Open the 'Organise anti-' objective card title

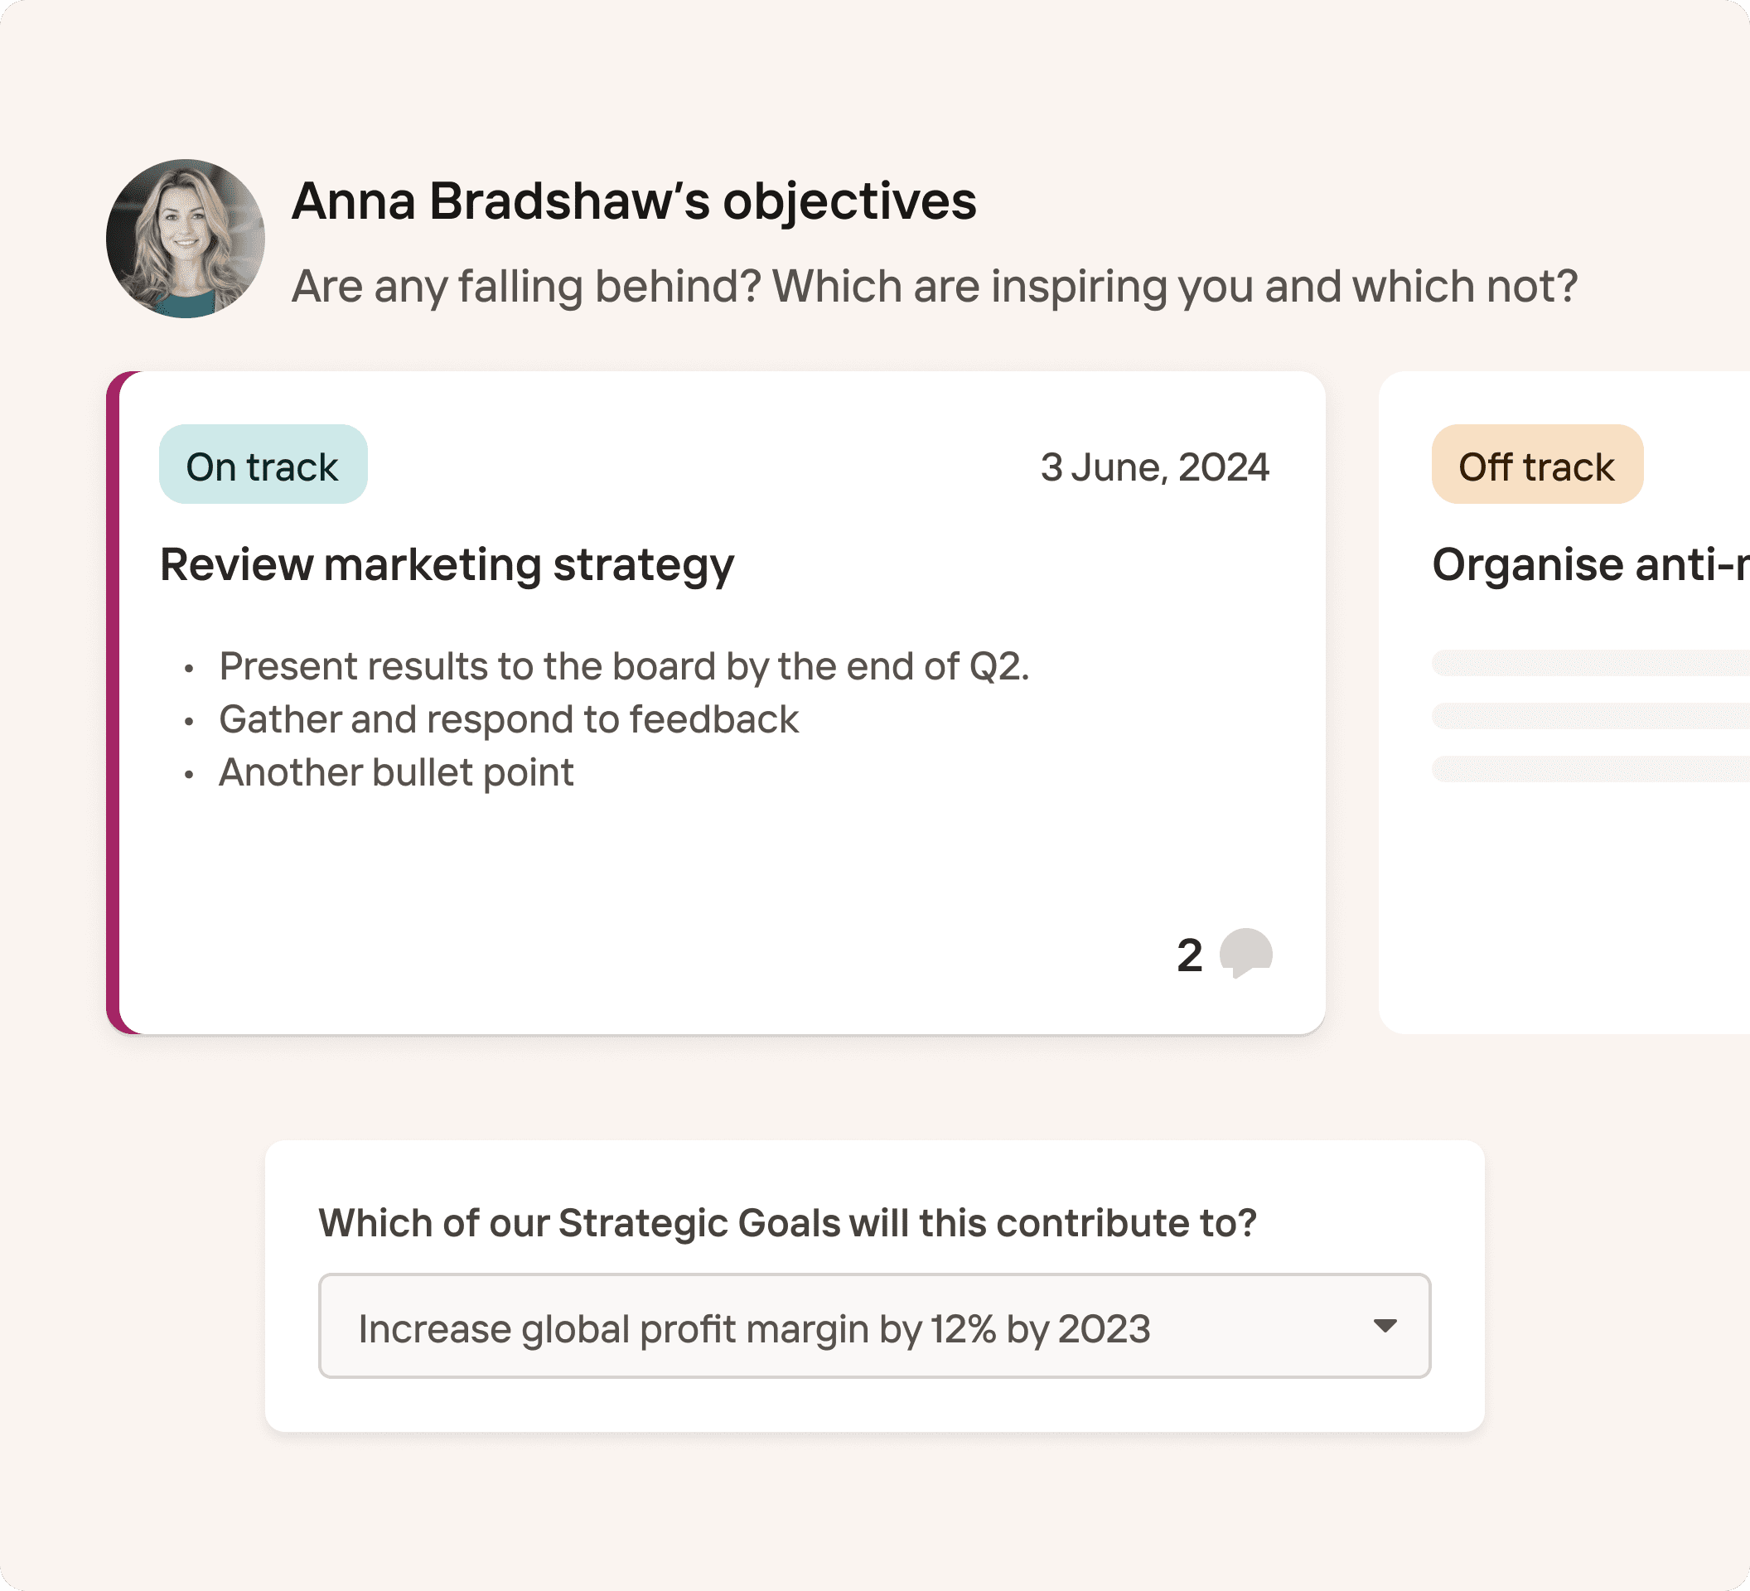pos(1590,565)
